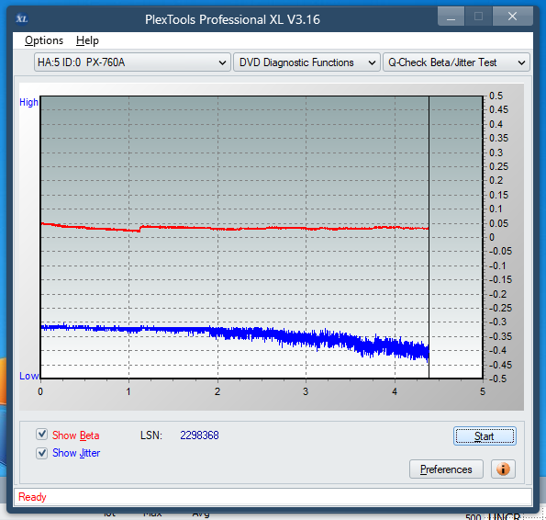Minimize the PlexTools window
The width and height of the screenshot is (546, 520).
tap(451, 17)
